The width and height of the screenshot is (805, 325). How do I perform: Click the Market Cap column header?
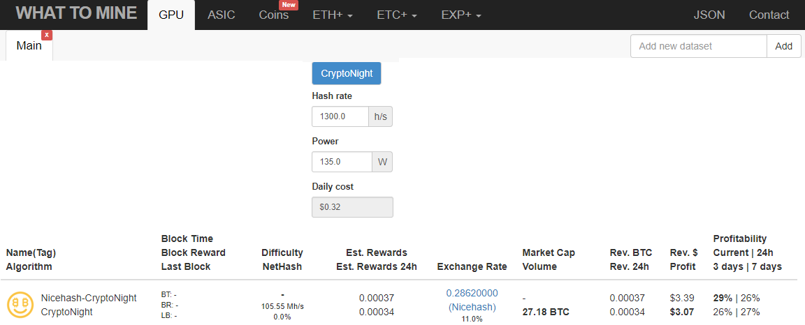[549, 252]
